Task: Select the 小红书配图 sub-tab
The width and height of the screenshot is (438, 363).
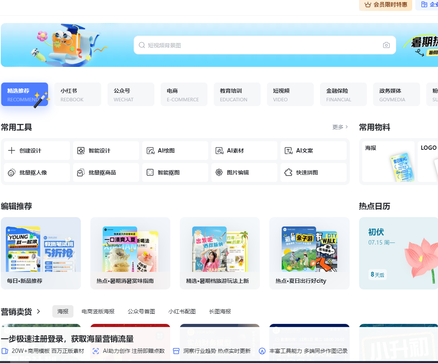Action: tap(182, 311)
